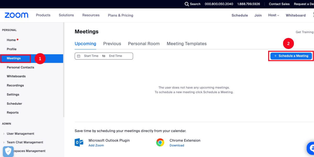Go to Plans & Pricing

coord(121,15)
